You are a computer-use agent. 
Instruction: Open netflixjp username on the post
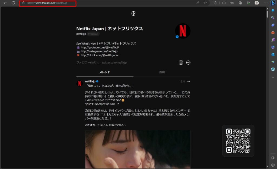coord(90,81)
